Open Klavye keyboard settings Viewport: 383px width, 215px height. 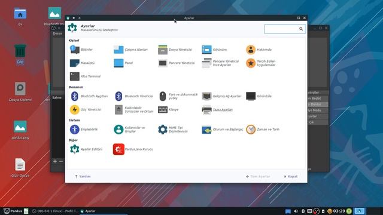point(168,109)
